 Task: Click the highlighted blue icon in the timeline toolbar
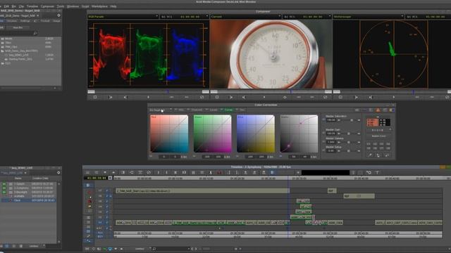[272, 173]
